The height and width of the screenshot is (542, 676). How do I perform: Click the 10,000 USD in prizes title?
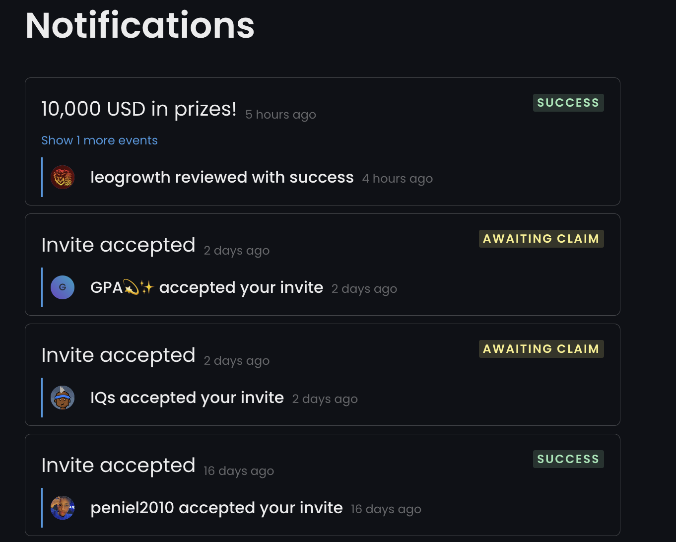pyautogui.click(x=139, y=109)
